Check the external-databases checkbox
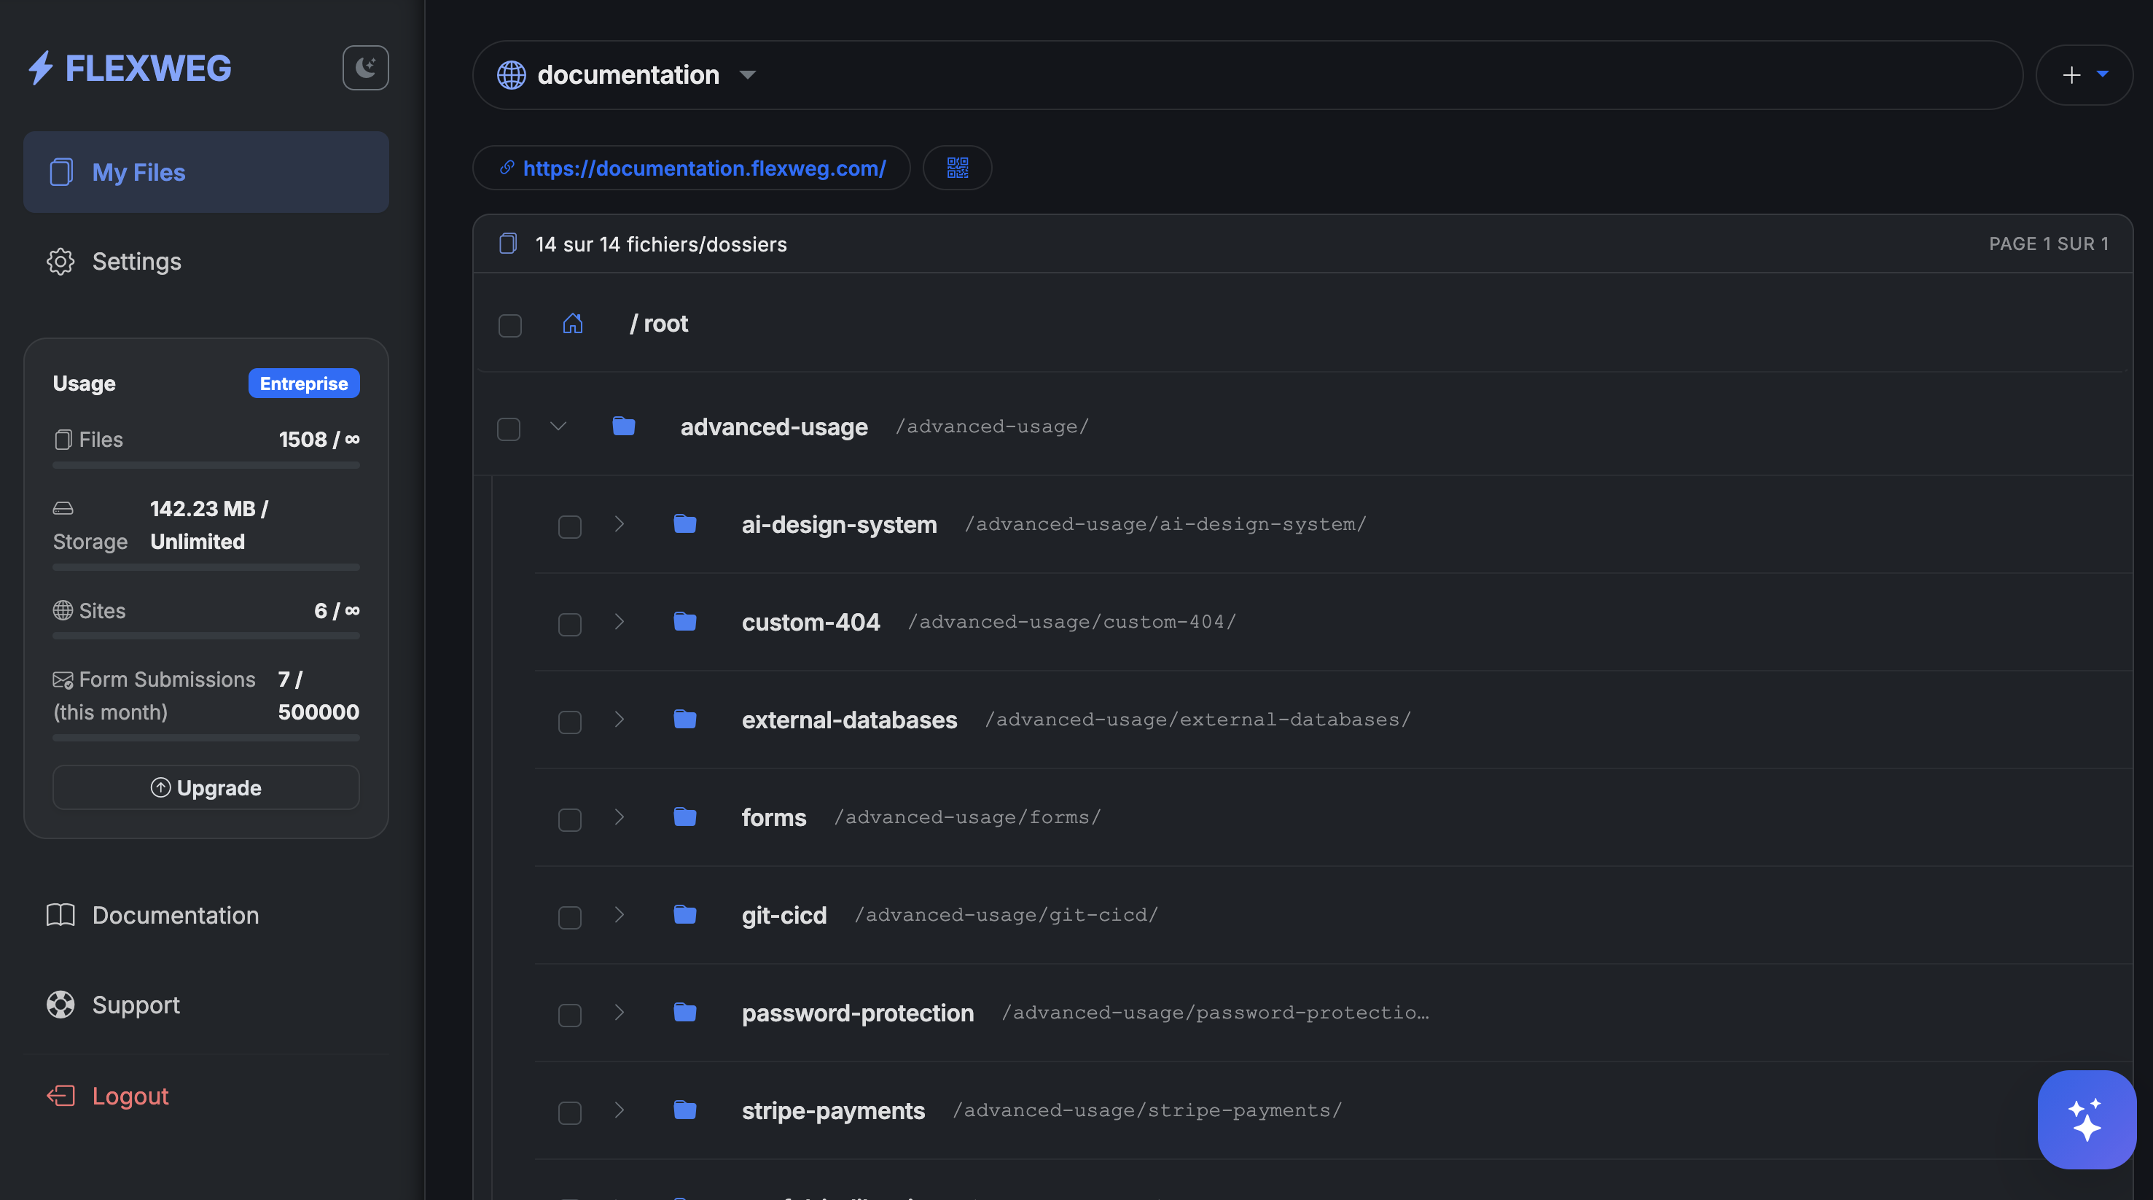This screenshot has width=2153, height=1200. (570, 722)
